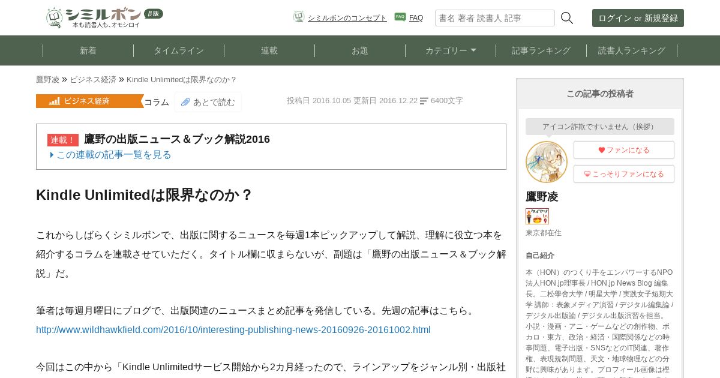Click the character count lines icon
The height and width of the screenshot is (378, 720).
pyautogui.click(x=424, y=101)
